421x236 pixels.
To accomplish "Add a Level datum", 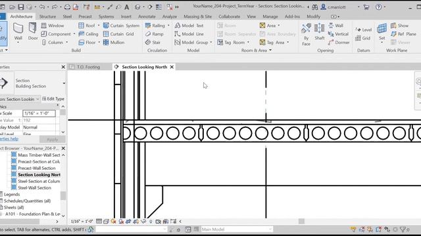I will point(364,29).
